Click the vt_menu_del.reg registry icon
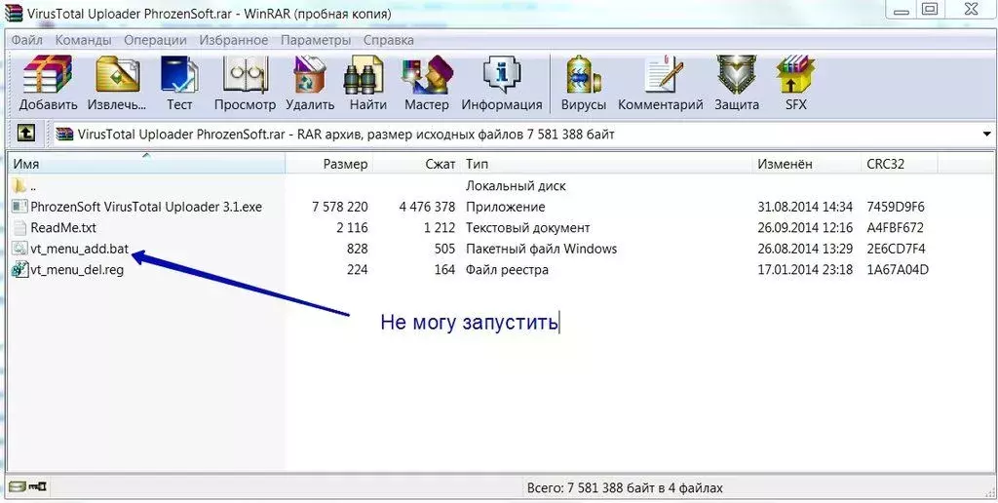This screenshot has height=503, width=998. point(20,269)
